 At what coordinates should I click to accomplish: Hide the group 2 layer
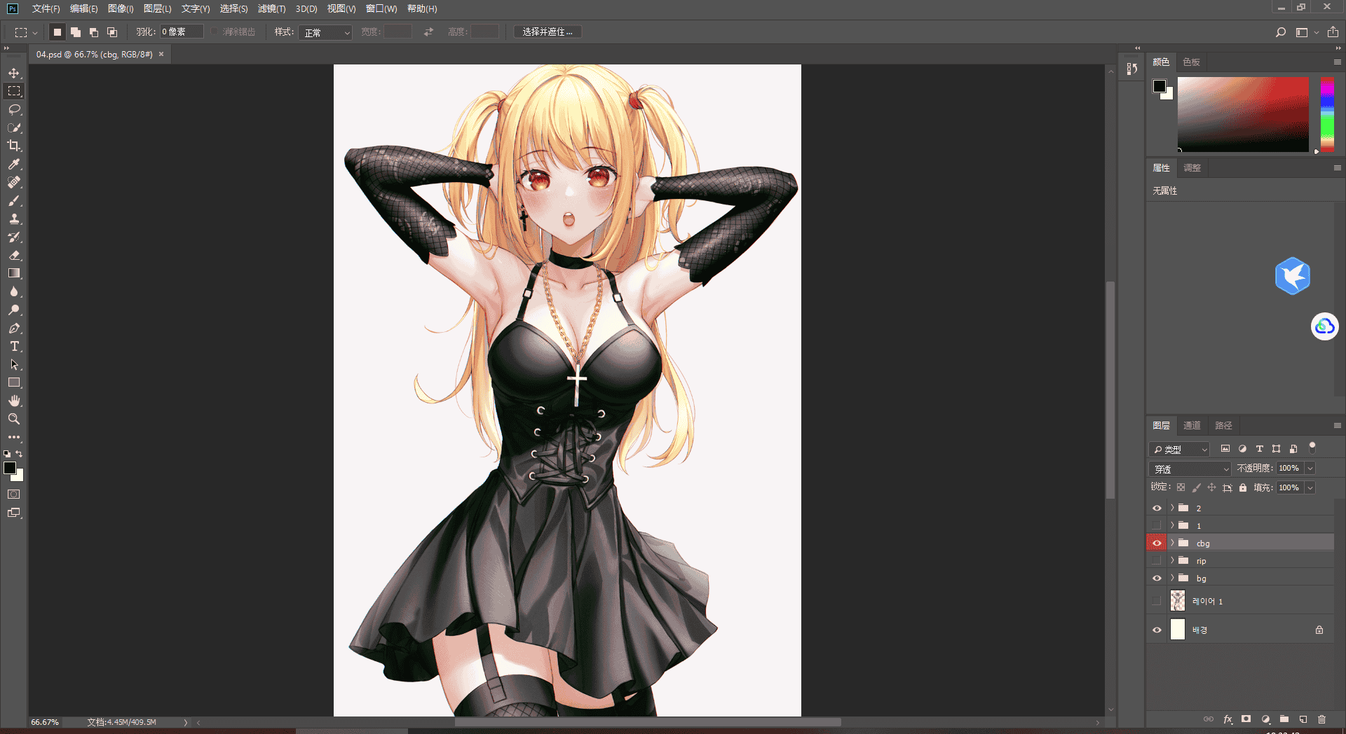(1157, 508)
